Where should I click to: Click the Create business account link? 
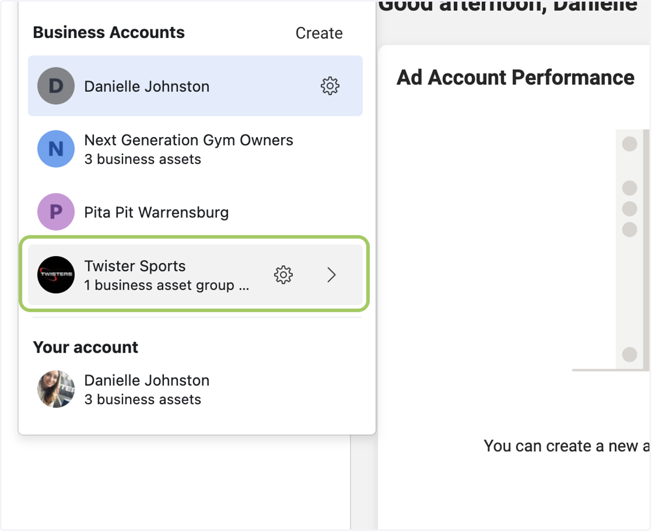coord(319,33)
